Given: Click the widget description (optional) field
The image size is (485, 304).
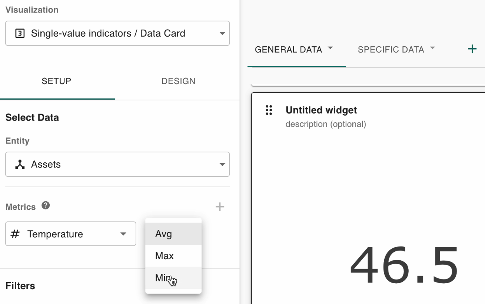Looking at the screenshot, I should pyautogui.click(x=326, y=124).
